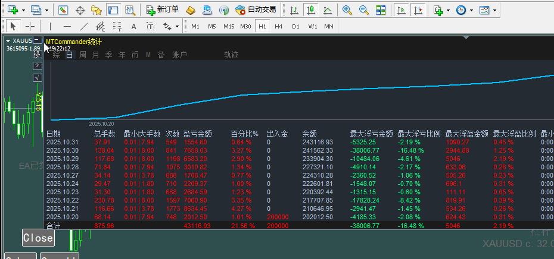Switch to line chart mode
554x259 pixels.
coord(328,10)
